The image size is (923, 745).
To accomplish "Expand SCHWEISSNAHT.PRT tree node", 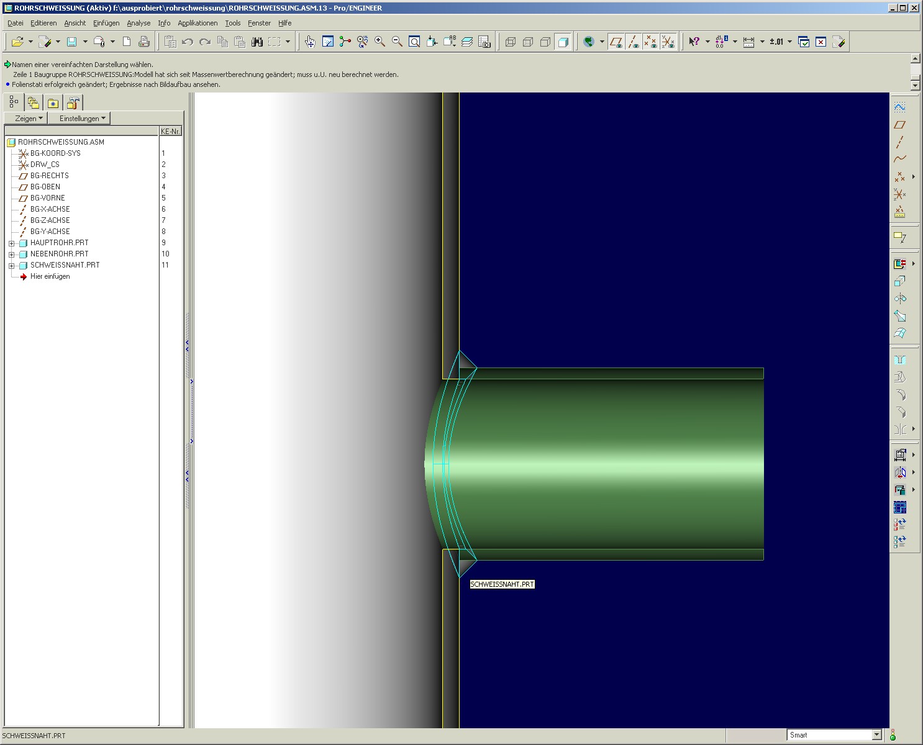I will point(11,266).
